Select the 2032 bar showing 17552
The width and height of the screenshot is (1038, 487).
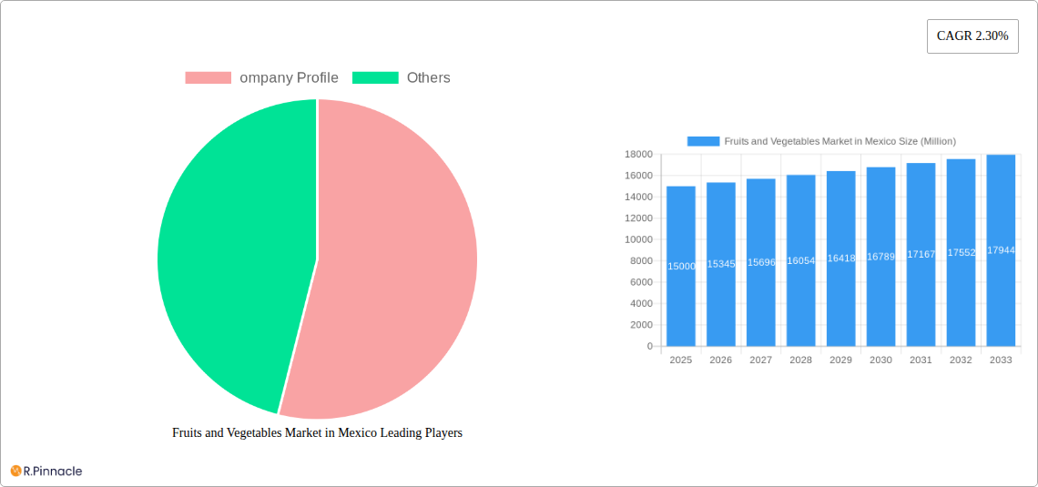[x=962, y=253]
